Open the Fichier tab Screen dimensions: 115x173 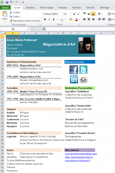coord(5,7)
